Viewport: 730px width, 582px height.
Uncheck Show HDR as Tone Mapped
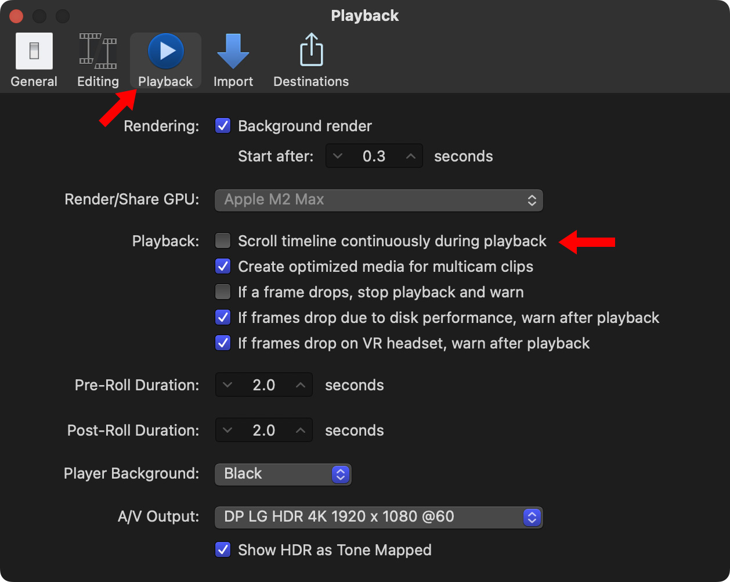tap(223, 550)
